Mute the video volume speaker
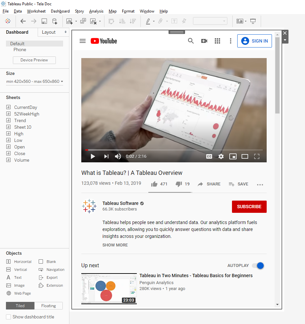The image size is (305, 324). [x=118, y=156]
